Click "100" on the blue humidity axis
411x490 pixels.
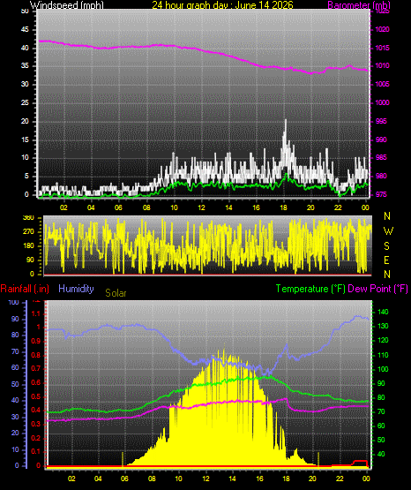coord(14,302)
